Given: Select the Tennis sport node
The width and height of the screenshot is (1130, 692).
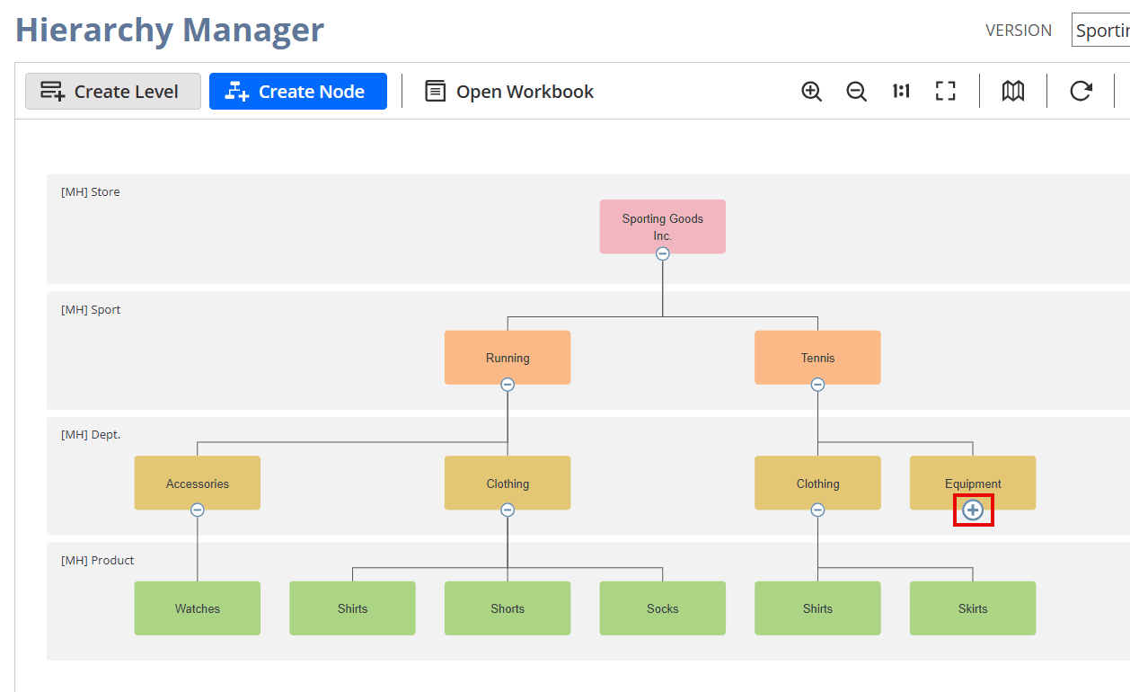Looking at the screenshot, I should (817, 358).
